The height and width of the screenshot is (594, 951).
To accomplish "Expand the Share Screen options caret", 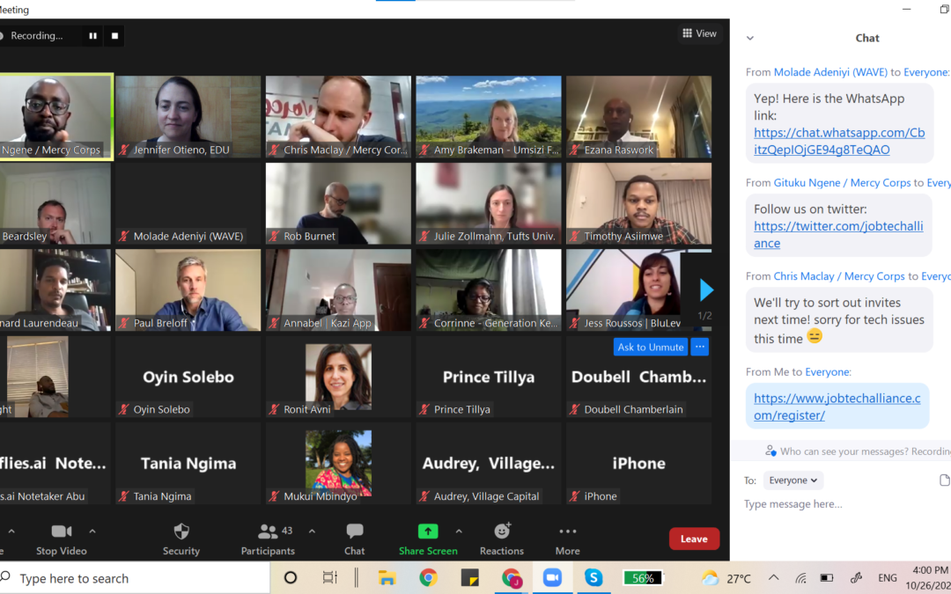I will coord(459,531).
